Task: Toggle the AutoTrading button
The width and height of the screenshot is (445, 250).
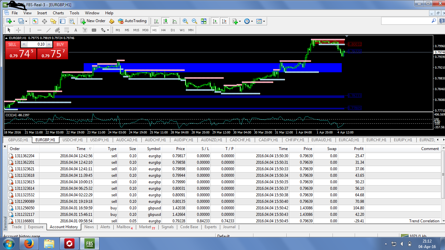Action: tap(132, 21)
